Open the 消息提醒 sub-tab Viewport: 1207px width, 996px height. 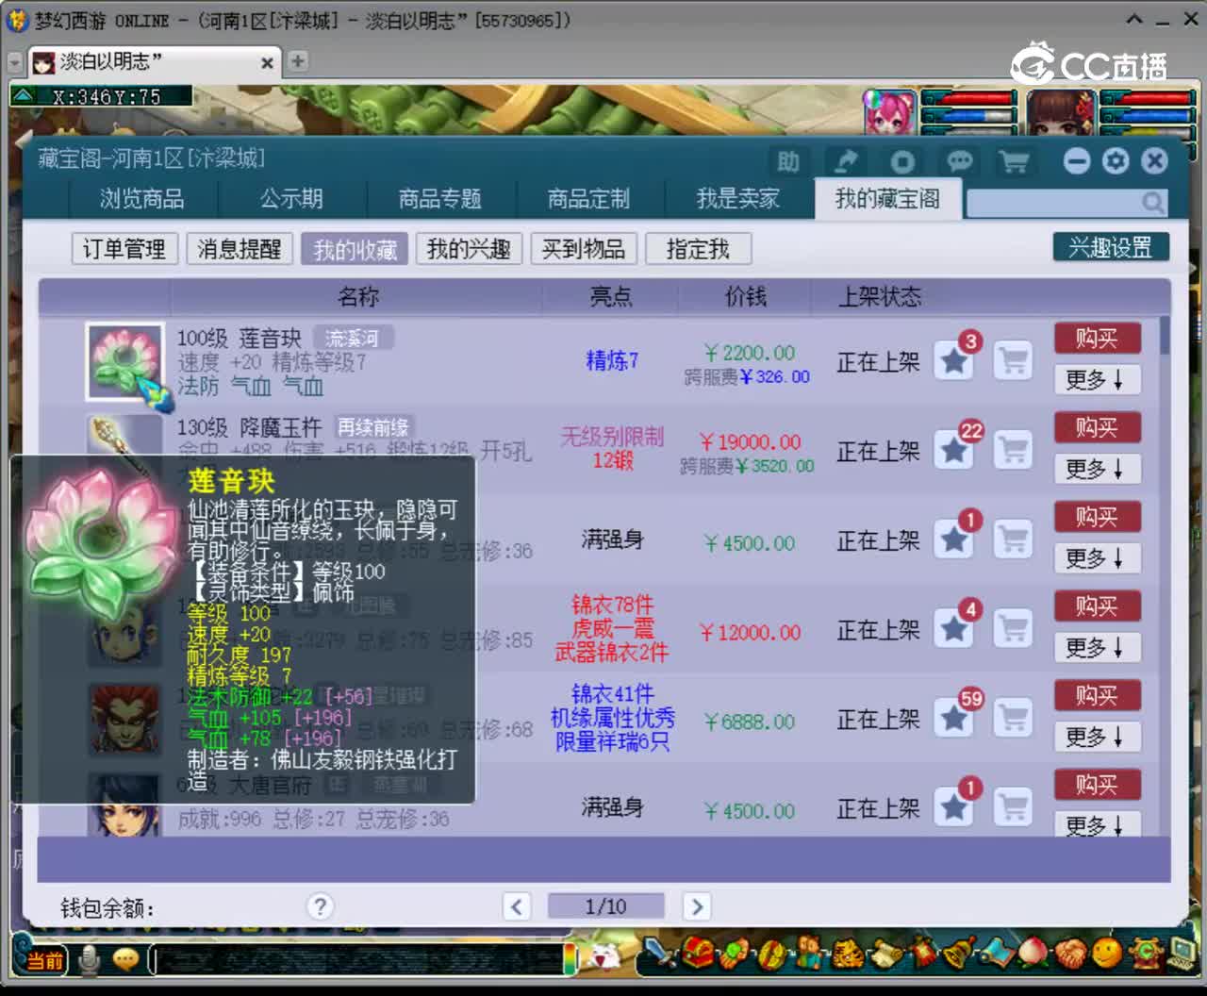240,249
